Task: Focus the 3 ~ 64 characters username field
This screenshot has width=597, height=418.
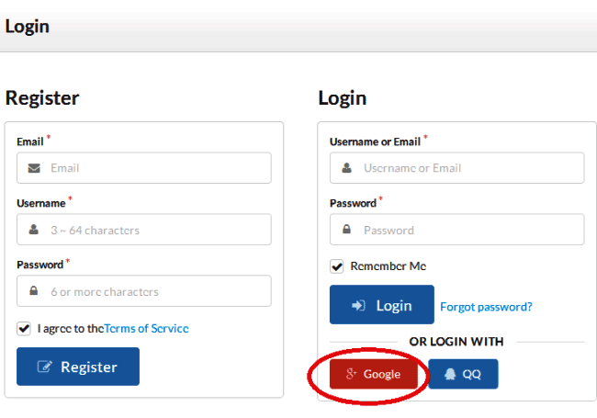Action: pos(144,230)
